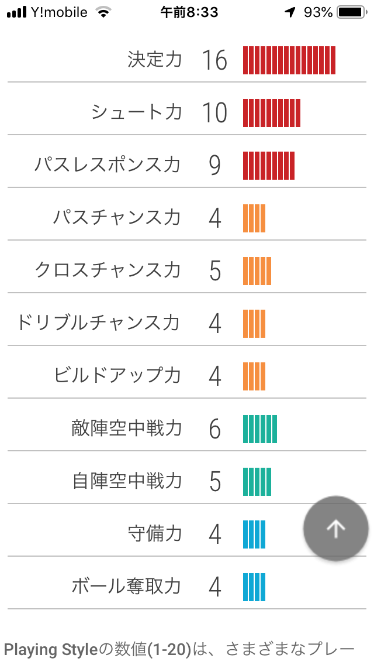Viewport: 374px width, 665px height.
Task: Tap the 守備力 stat label
Action: tap(155, 534)
